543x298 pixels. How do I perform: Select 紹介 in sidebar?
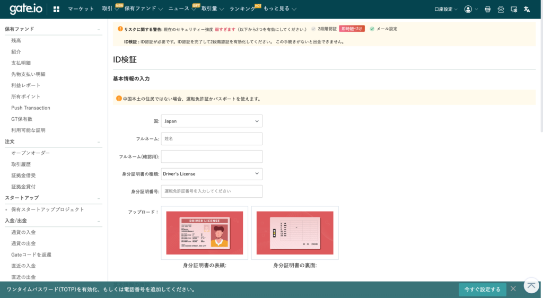pos(16,51)
